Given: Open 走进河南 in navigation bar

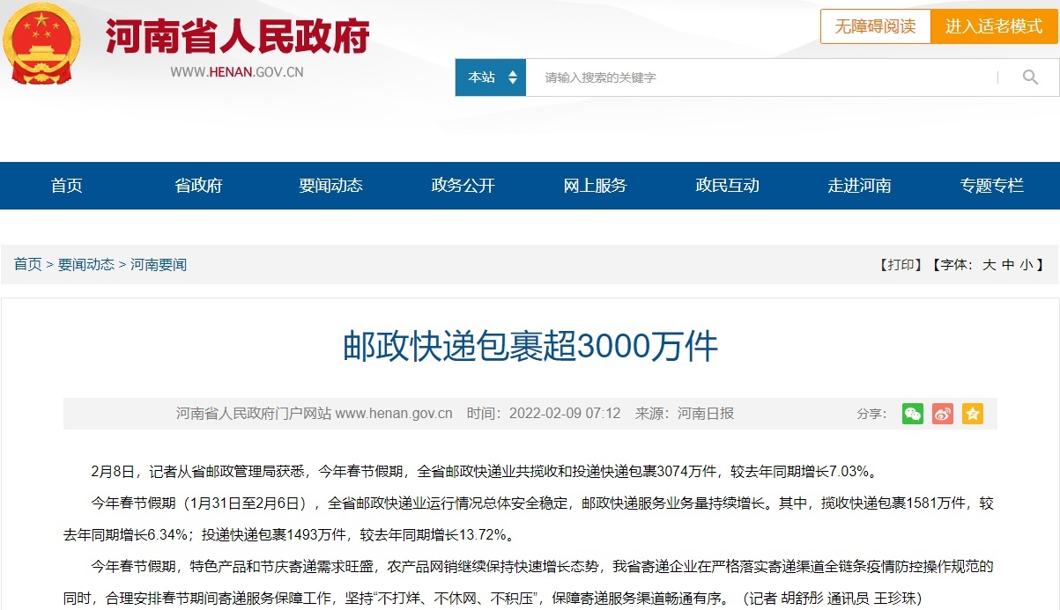Looking at the screenshot, I should coord(859,186).
